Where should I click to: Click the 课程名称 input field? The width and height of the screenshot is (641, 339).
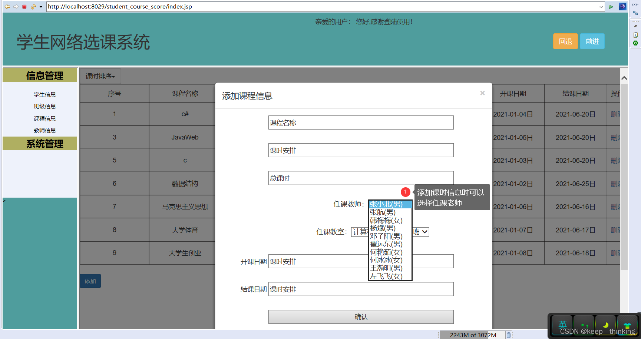pos(361,122)
